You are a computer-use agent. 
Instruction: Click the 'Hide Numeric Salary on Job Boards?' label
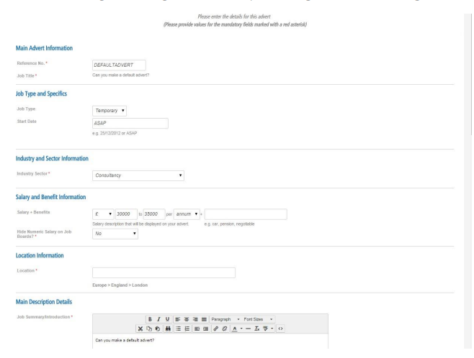[44, 234]
